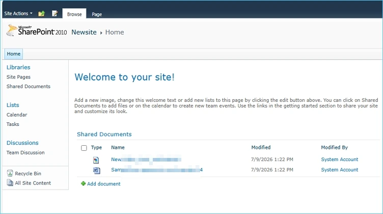Click the green plus Add document icon
This screenshot has height=214, width=383.
pos(84,183)
